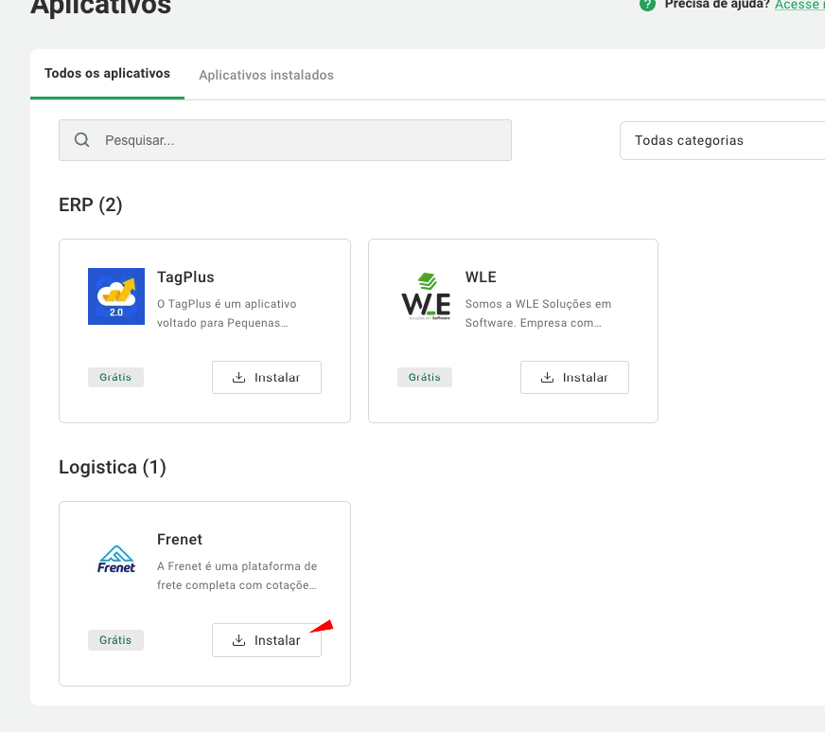825x732 pixels.
Task: Click the Frenet app name
Action: [x=180, y=540]
